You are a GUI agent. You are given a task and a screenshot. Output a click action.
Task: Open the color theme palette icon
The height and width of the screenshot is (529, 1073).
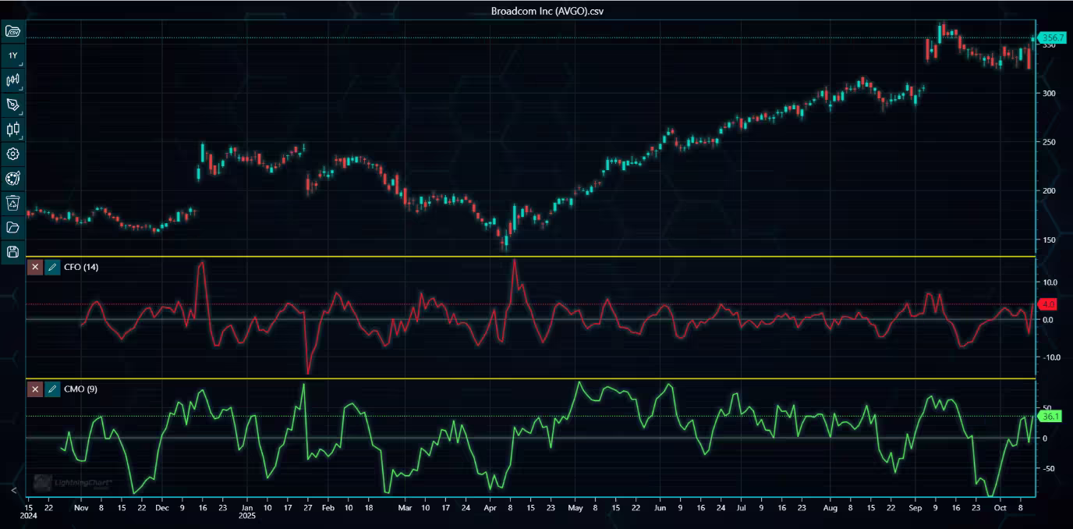[x=12, y=178]
